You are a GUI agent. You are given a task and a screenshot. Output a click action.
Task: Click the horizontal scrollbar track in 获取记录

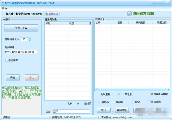pos(132,89)
